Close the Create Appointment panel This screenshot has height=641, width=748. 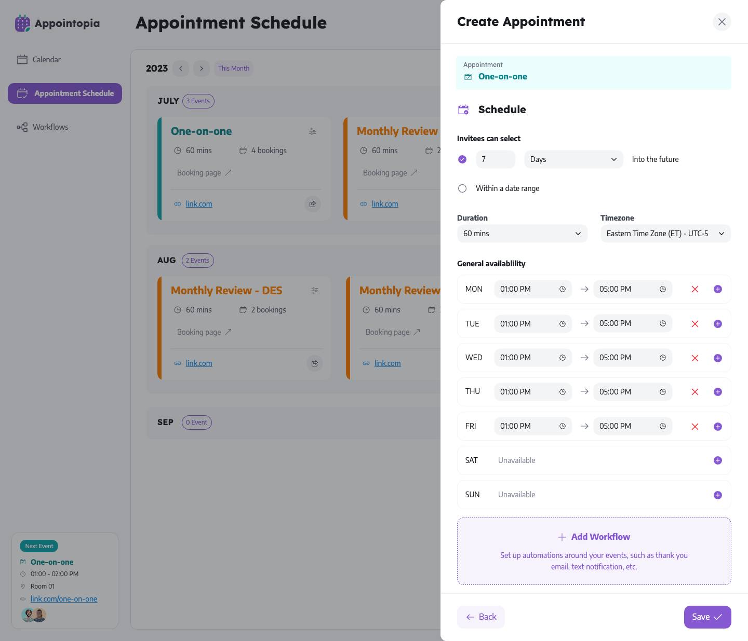(x=722, y=22)
